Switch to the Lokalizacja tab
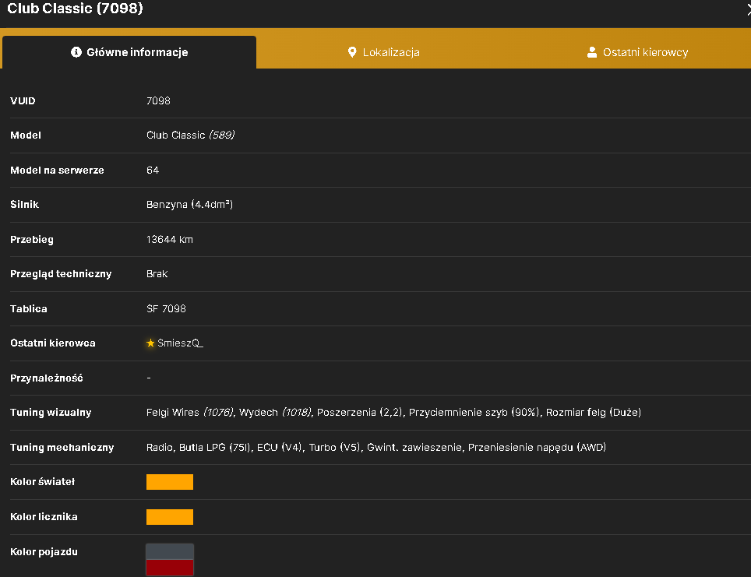This screenshot has height=577, width=751. click(x=383, y=52)
